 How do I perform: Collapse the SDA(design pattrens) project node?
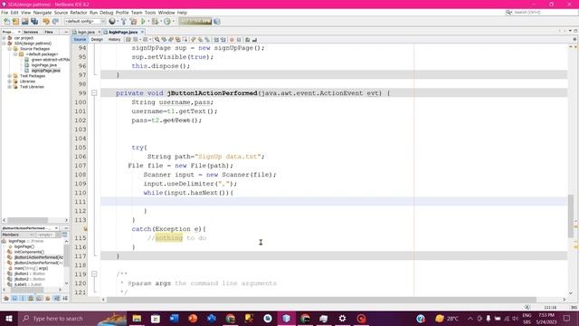pyautogui.click(x=4, y=43)
